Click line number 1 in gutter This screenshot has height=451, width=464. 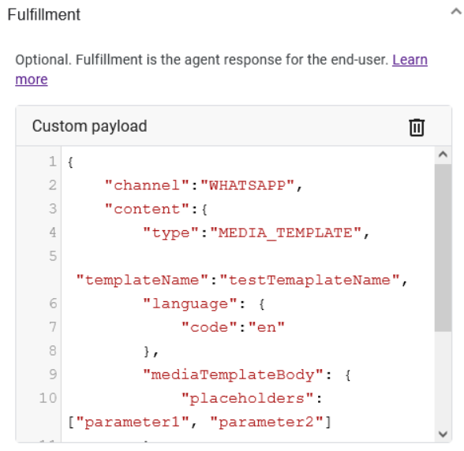(x=53, y=162)
